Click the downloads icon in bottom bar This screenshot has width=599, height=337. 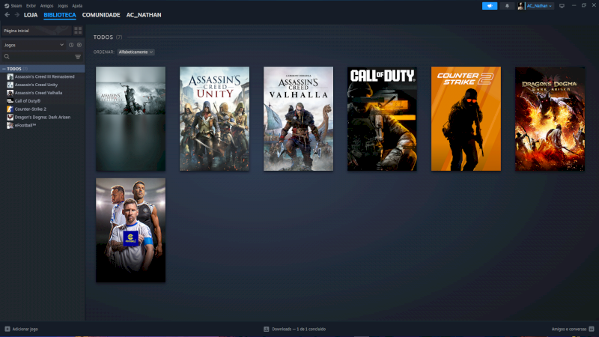[267, 329]
